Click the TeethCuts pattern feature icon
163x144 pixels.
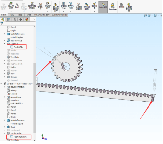tap(8, 57)
